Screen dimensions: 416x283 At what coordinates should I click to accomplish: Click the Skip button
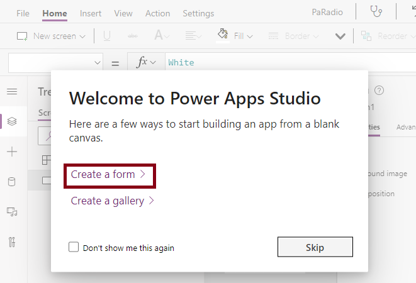(315, 247)
